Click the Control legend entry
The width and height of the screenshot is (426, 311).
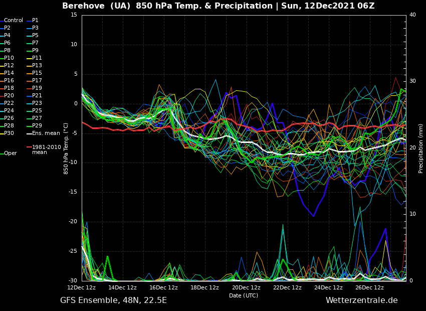[x=14, y=21]
